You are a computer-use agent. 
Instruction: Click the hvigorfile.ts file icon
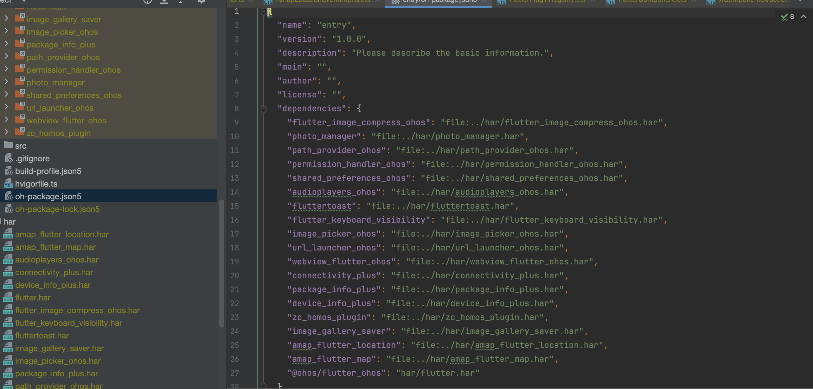click(8, 184)
